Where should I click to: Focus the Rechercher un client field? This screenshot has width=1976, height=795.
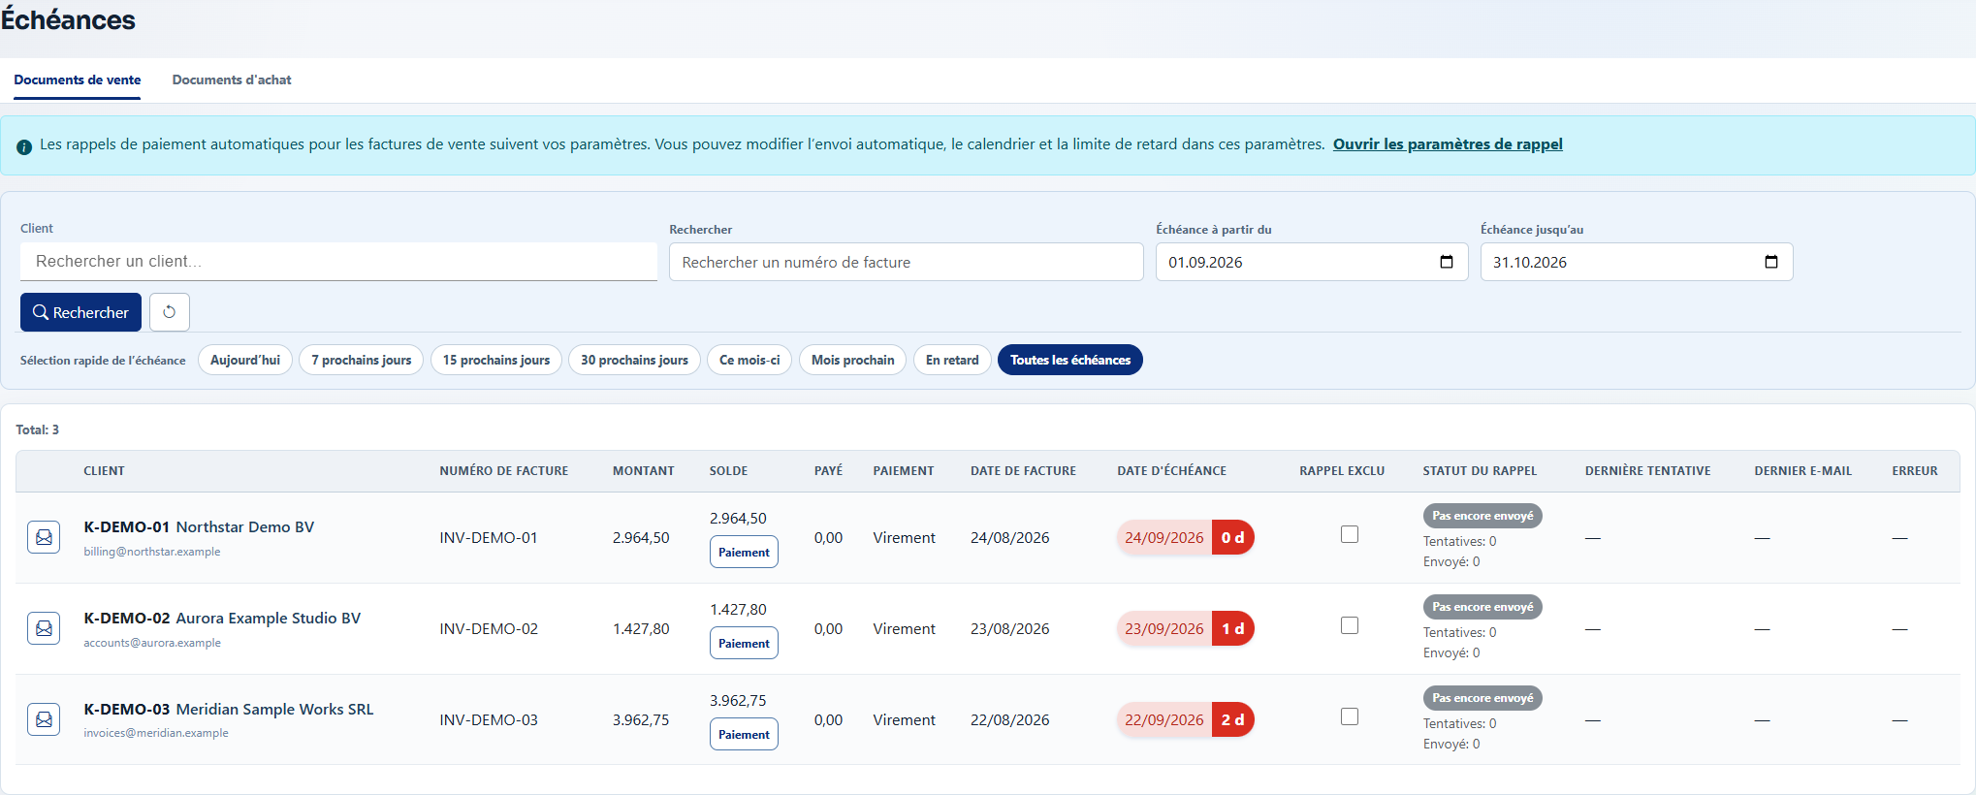point(338,262)
